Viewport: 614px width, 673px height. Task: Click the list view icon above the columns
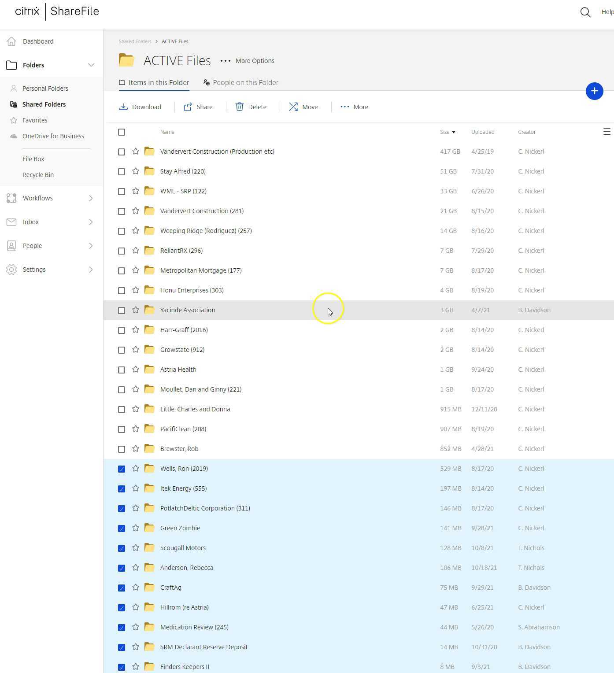(x=607, y=131)
